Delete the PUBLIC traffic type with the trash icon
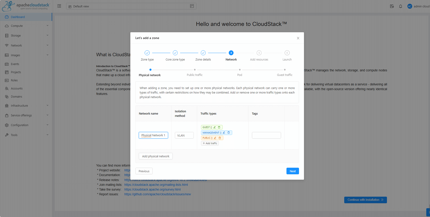Image resolution: width=430 pixels, height=217 pixels. pos(220,138)
